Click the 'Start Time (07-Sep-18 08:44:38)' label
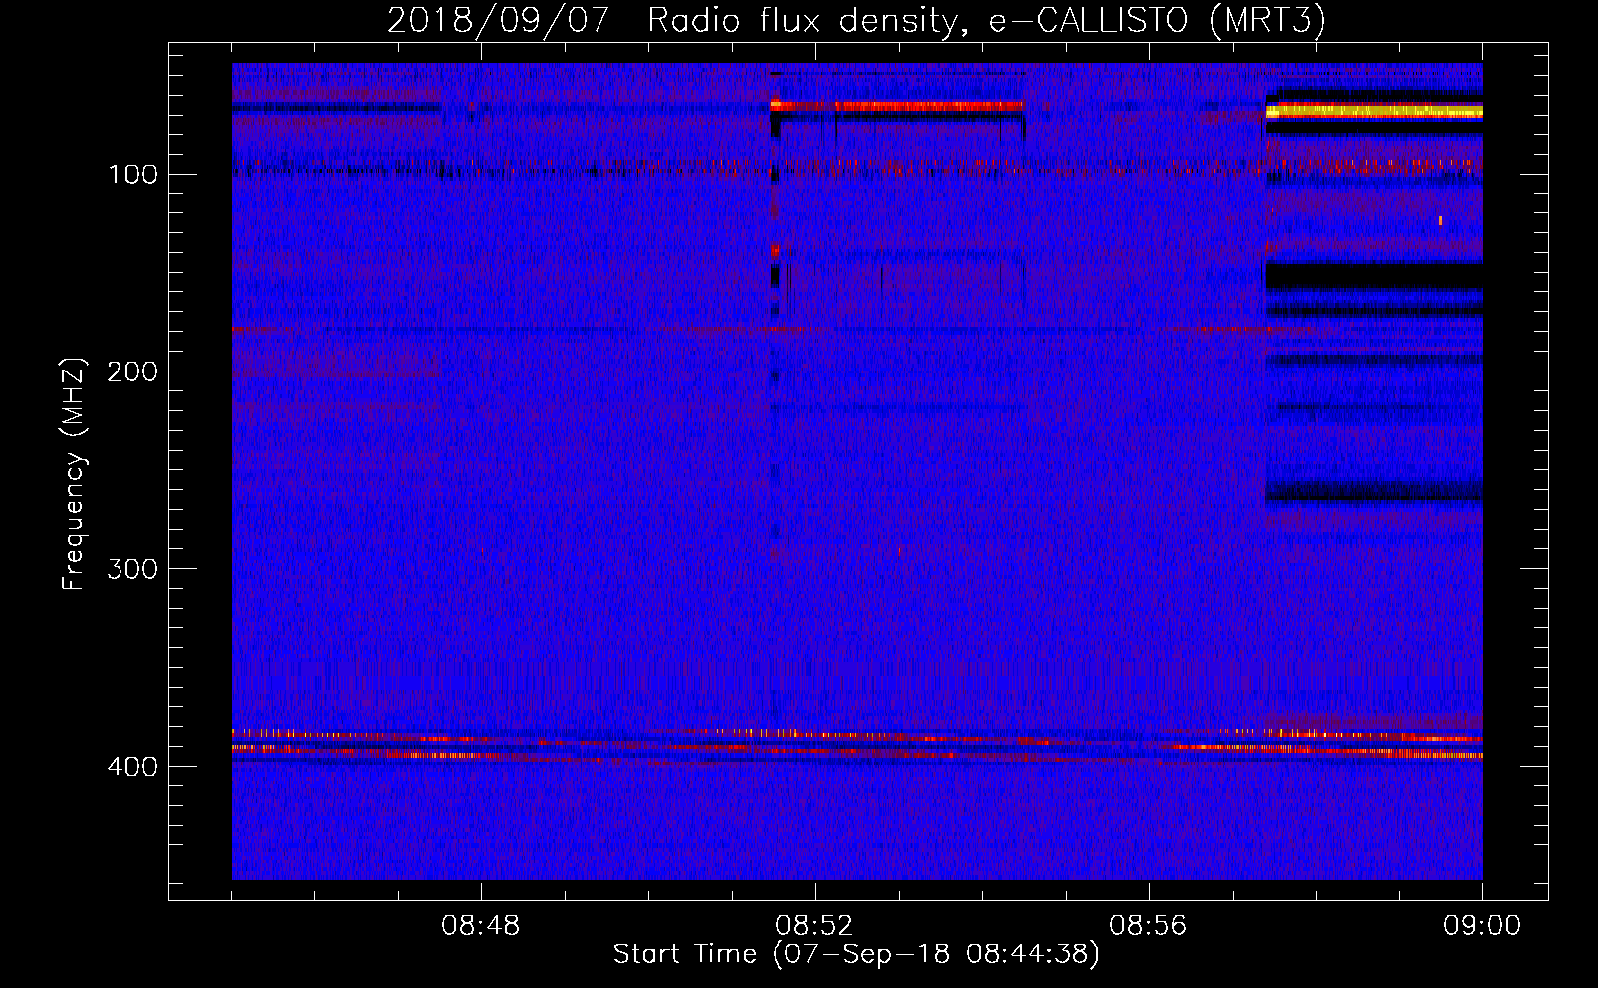This screenshot has width=1598, height=988. [x=856, y=954]
